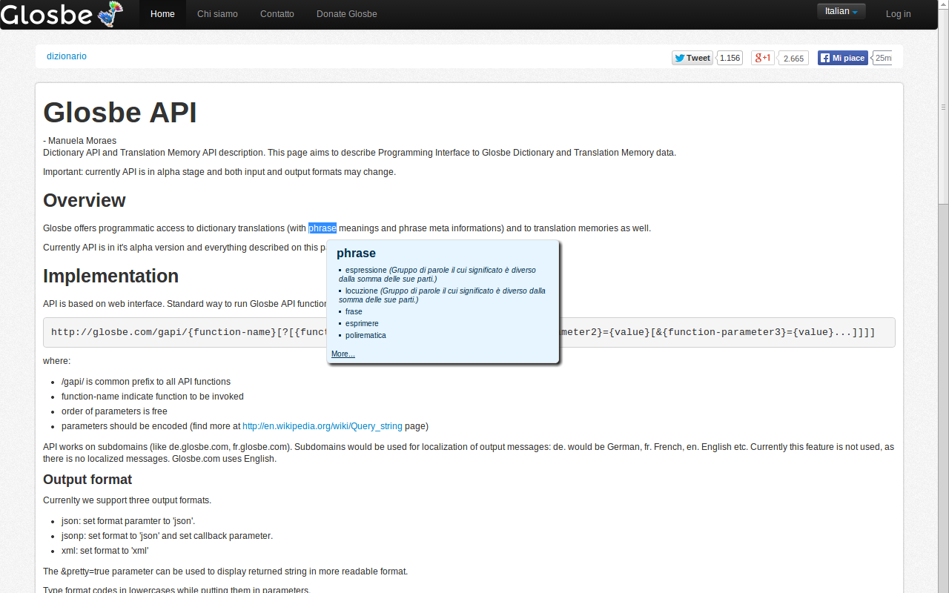Select the translation 'espressione' in the popup
Image resolution: width=949 pixels, height=593 pixels.
[366, 271]
